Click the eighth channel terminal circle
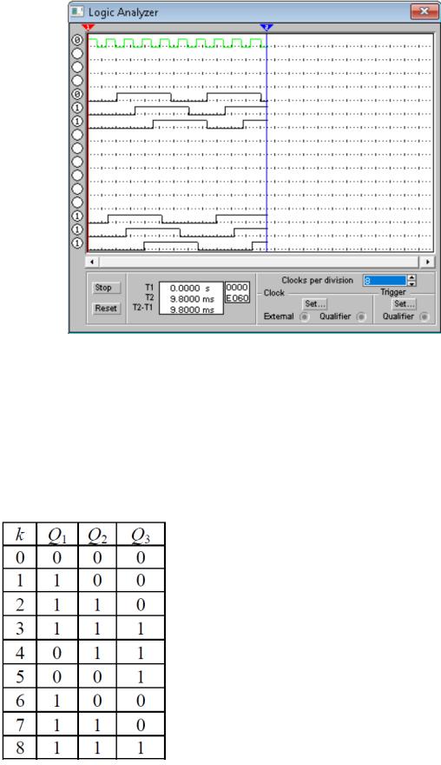Screen dimensions: 441x765 [x=77, y=135]
